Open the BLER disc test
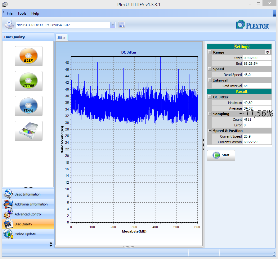 pyautogui.click(x=29, y=56)
